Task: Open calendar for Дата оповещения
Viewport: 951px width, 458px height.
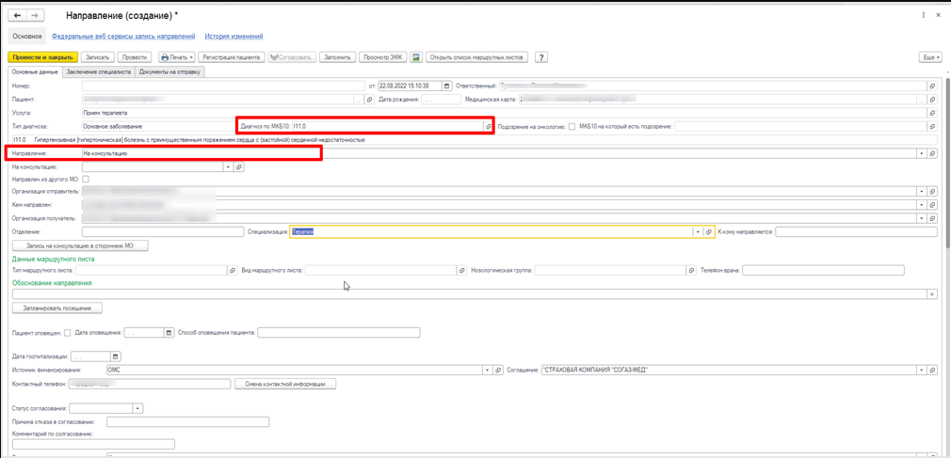Action: [169, 332]
